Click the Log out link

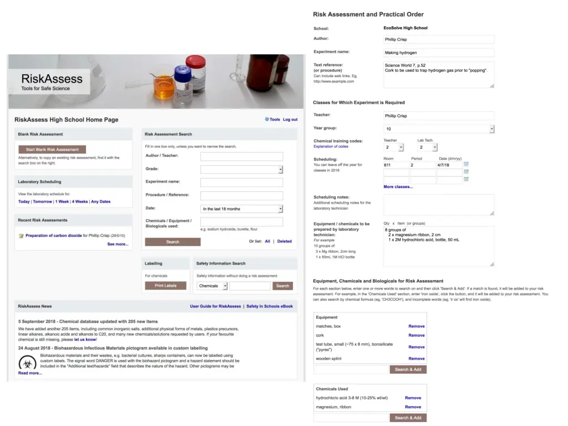click(290, 119)
